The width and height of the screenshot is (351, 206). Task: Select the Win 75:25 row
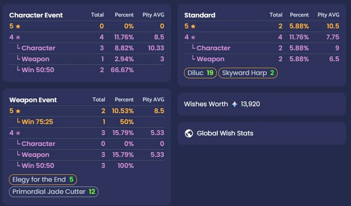coord(87,122)
